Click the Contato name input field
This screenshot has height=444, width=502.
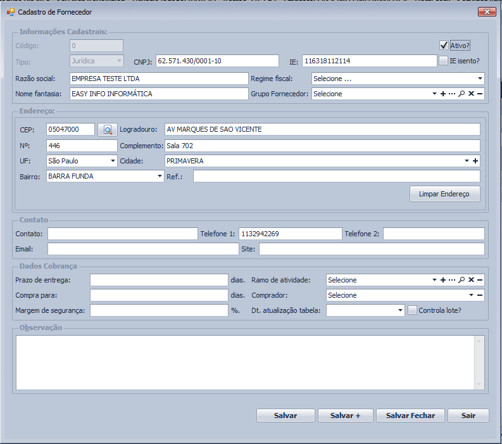(123, 234)
